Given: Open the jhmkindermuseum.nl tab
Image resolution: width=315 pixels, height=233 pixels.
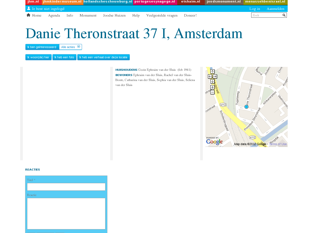Looking at the screenshot, I should click(62, 2).
